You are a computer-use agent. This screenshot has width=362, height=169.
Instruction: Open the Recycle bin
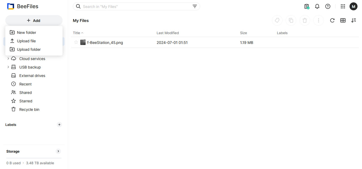[29, 109]
